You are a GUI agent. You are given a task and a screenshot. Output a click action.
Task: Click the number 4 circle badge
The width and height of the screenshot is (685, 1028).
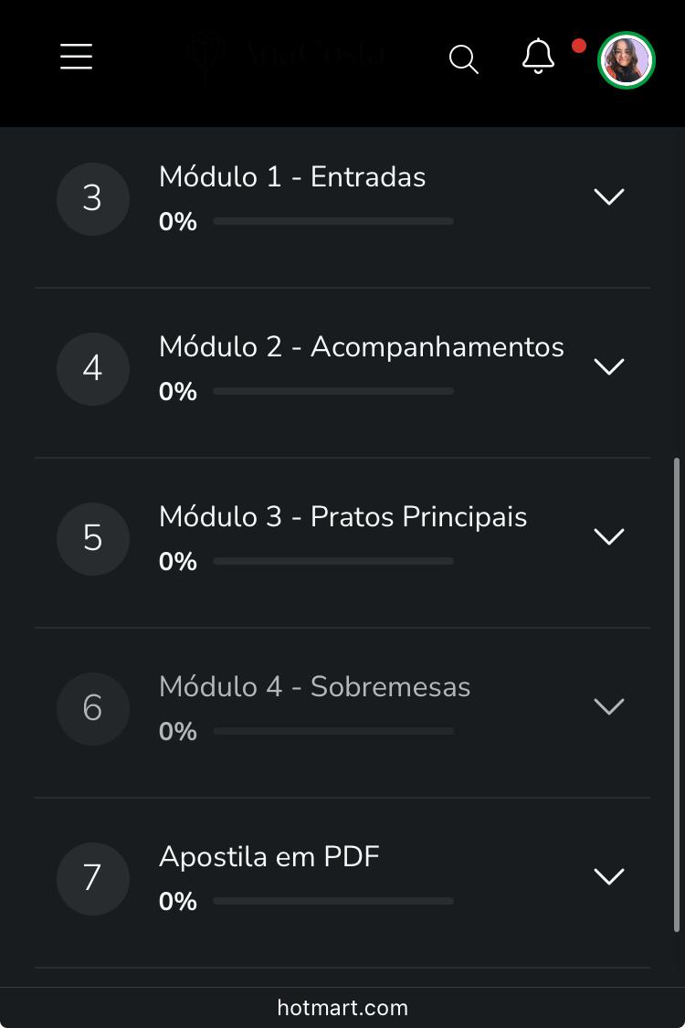tap(92, 368)
